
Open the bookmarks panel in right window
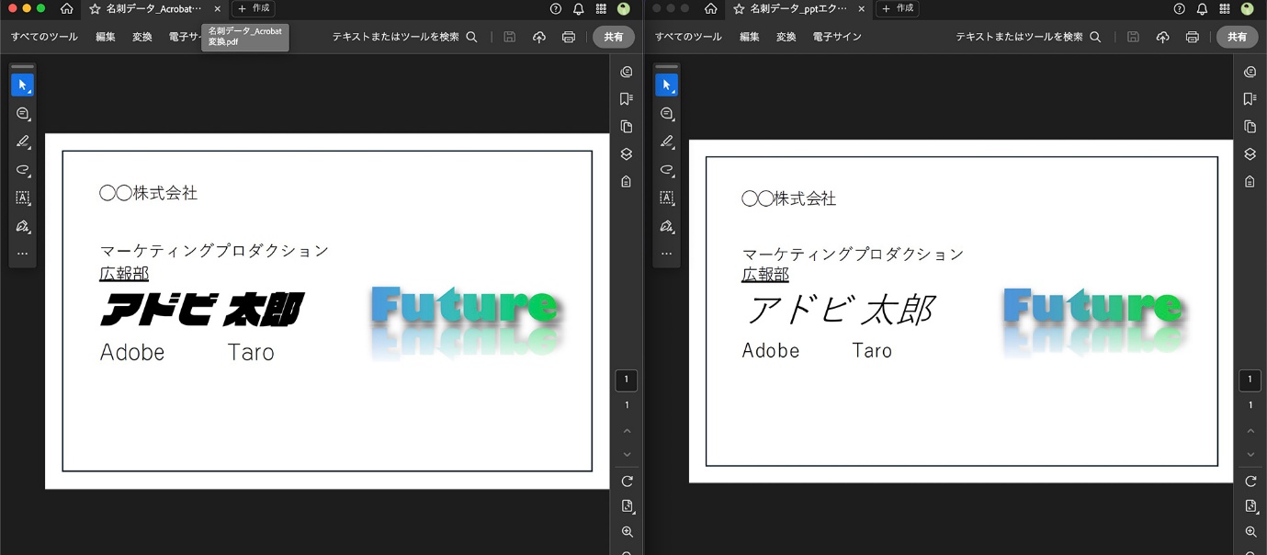point(1250,99)
